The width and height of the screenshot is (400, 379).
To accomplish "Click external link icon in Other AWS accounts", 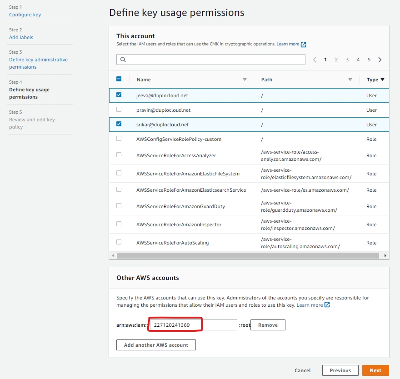I will click(327, 305).
